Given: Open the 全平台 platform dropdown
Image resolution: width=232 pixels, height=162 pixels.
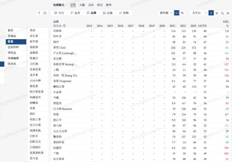Looking at the screenshot, I should pos(198,13).
